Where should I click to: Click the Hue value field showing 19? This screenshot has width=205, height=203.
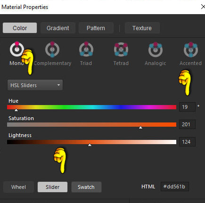click(x=187, y=107)
